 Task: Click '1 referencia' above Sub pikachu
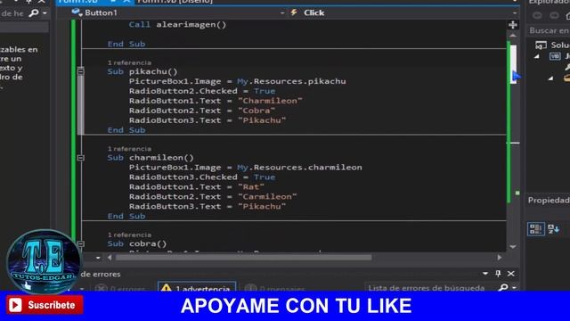pyautogui.click(x=129, y=62)
